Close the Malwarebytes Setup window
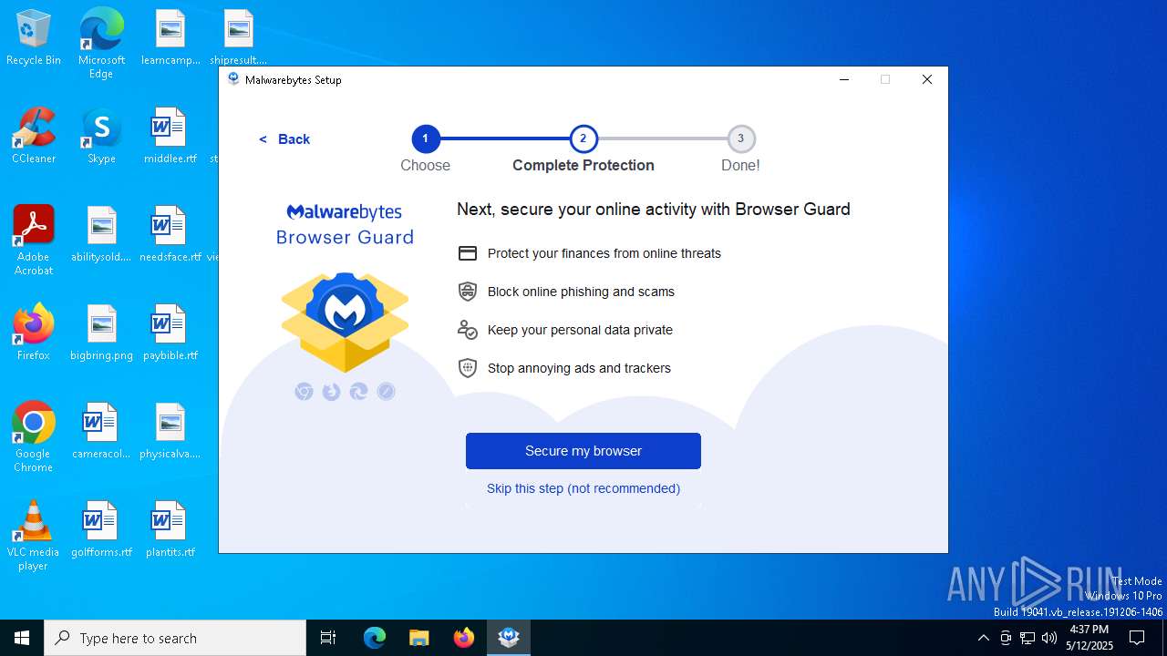 927,79
